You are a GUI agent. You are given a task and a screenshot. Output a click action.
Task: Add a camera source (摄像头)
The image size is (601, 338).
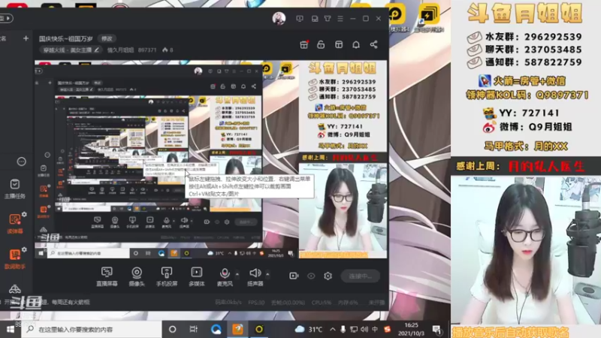(x=137, y=276)
